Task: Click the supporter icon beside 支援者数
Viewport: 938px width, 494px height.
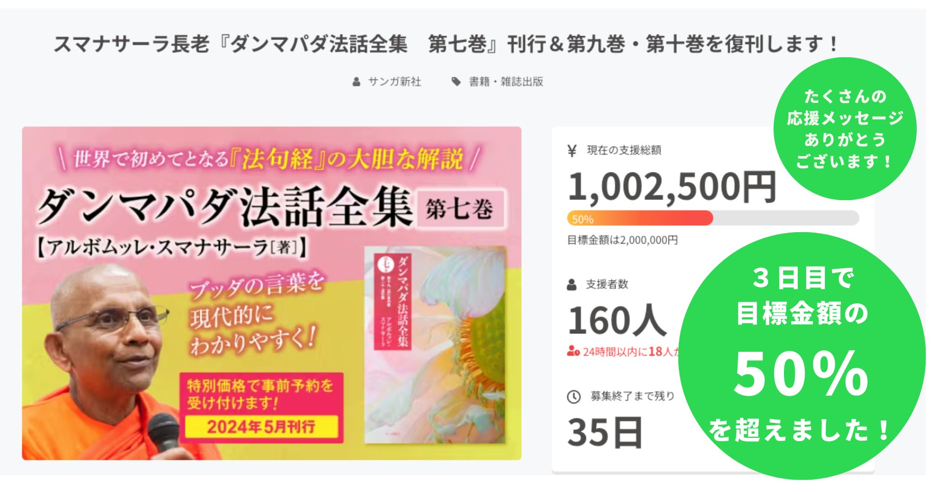Action: click(572, 285)
